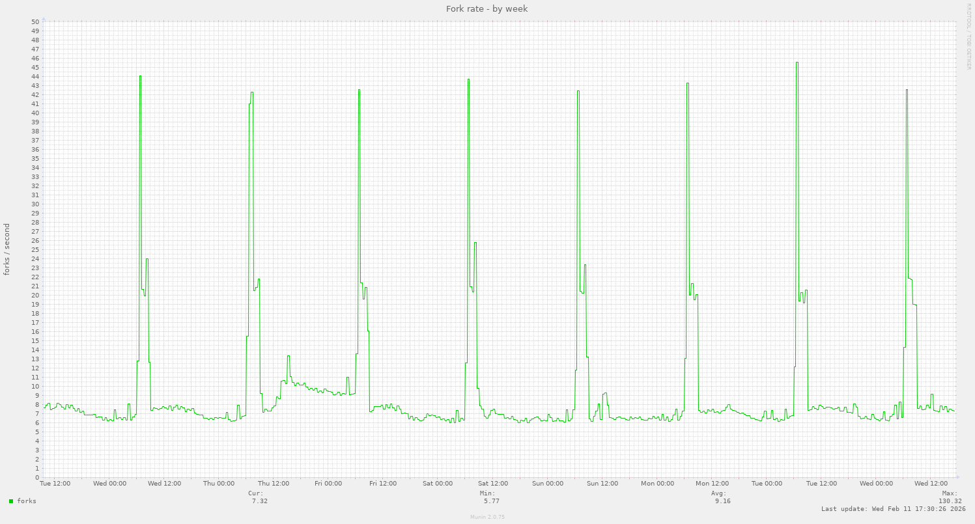Click the "forks" legend label

[x=27, y=501]
